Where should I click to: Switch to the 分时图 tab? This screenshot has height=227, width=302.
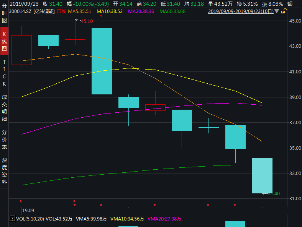[4, 12]
